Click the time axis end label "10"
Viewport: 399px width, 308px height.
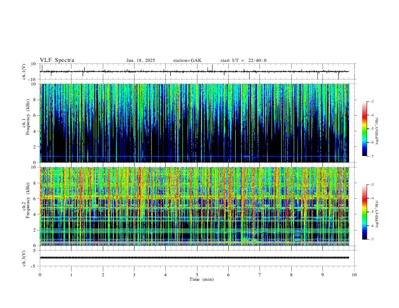pos(354,275)
